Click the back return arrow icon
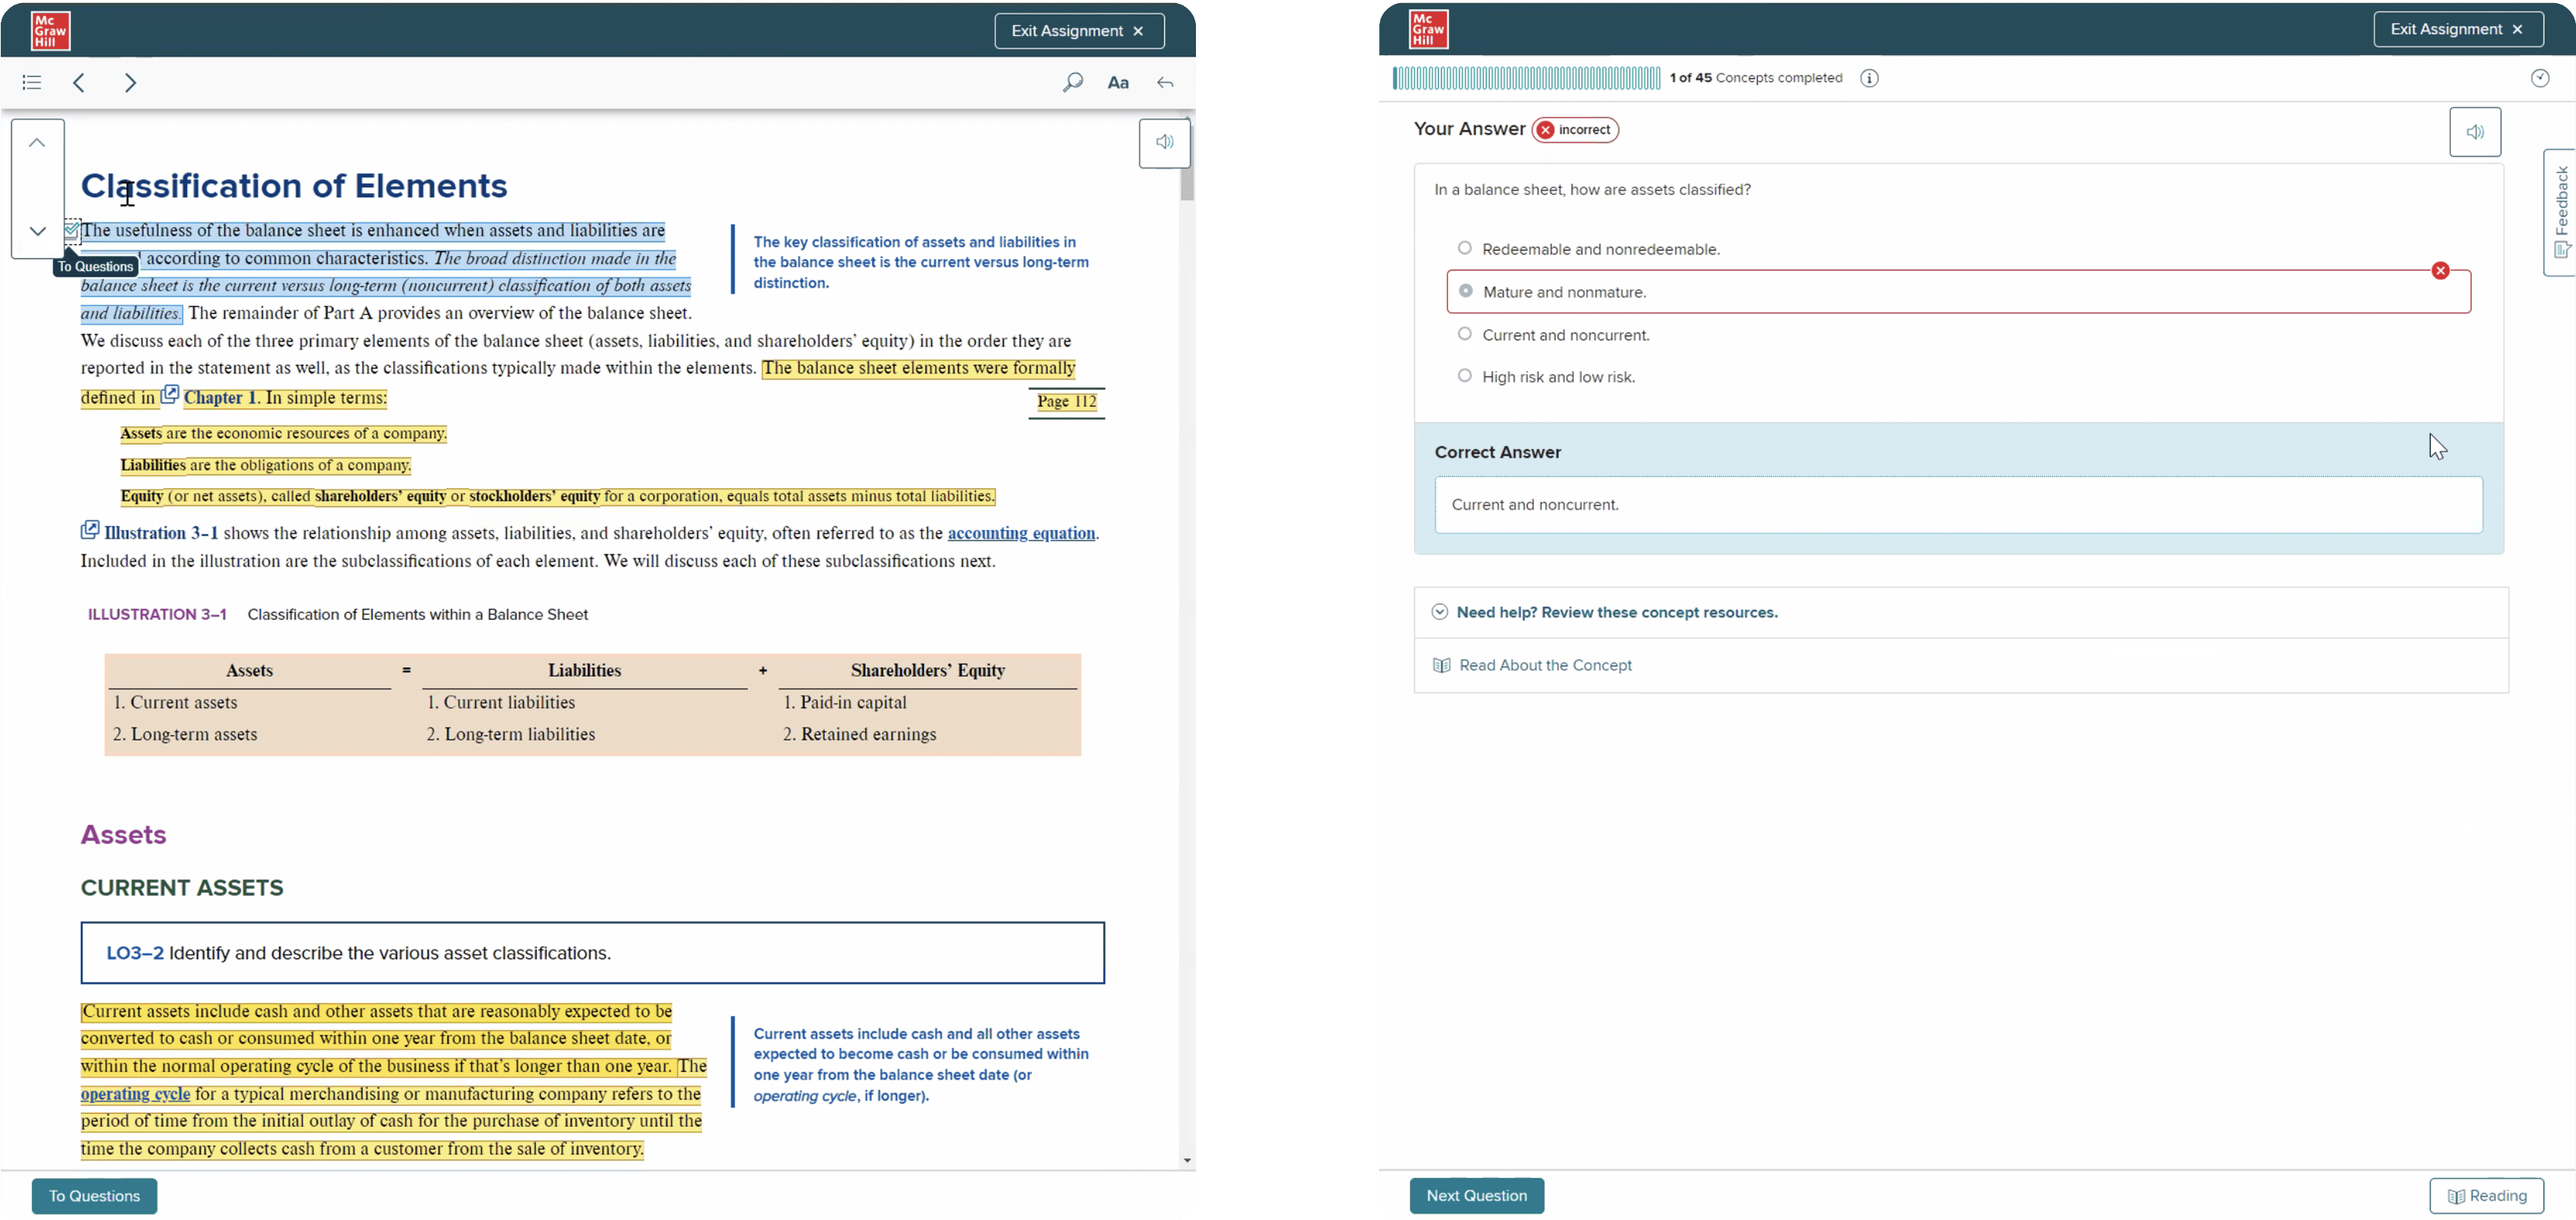 [1165, 83]
